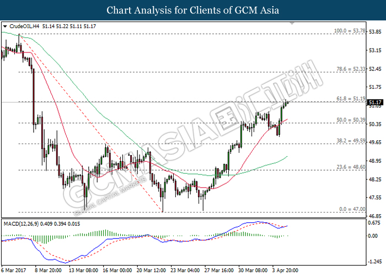Click the 61.8 = 51.19 Fibonacci label
Viewport: 386px width, 276px height.
[x=351, y=99]
